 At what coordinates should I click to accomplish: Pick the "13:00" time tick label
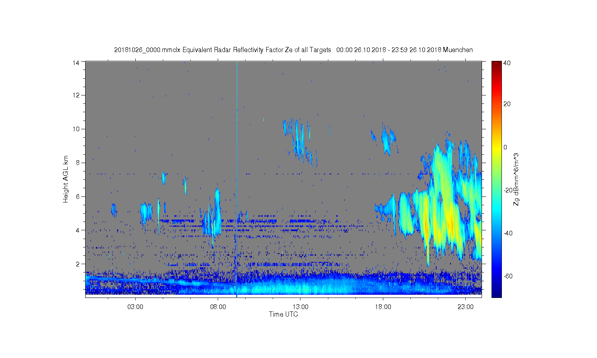(300, 307)
